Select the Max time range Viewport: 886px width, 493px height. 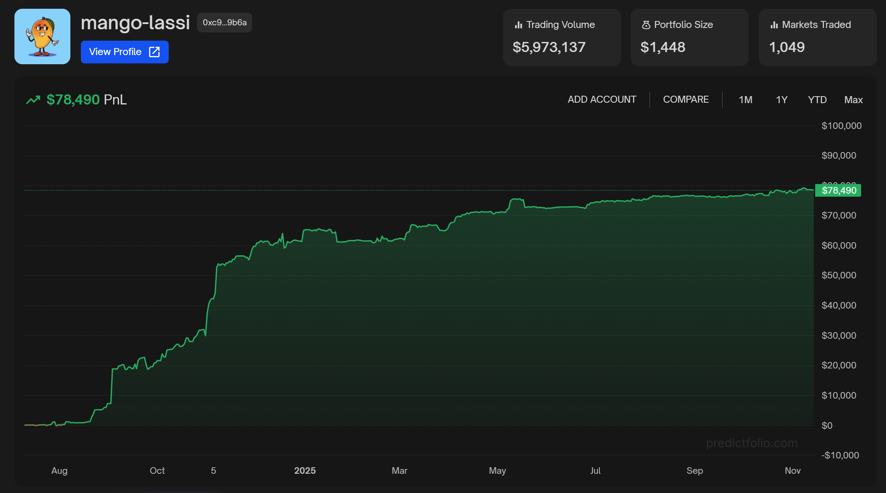[853, 100]
